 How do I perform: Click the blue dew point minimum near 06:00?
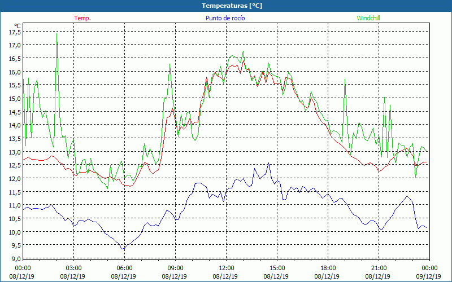click(123, 249)
